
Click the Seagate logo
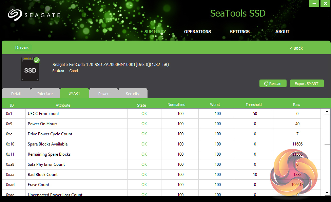34,15
